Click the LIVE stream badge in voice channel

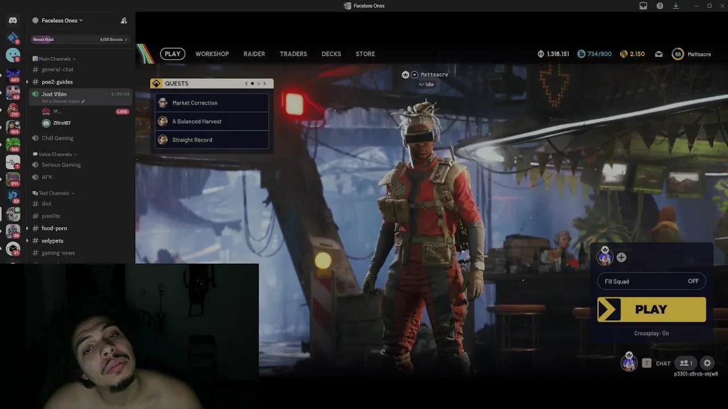coord(122,111)
